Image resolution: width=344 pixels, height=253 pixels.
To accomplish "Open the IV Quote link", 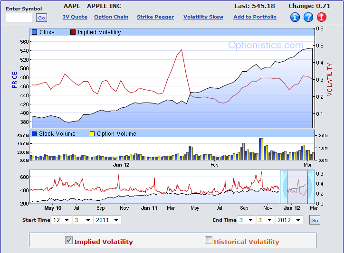I will click(75, 17).
